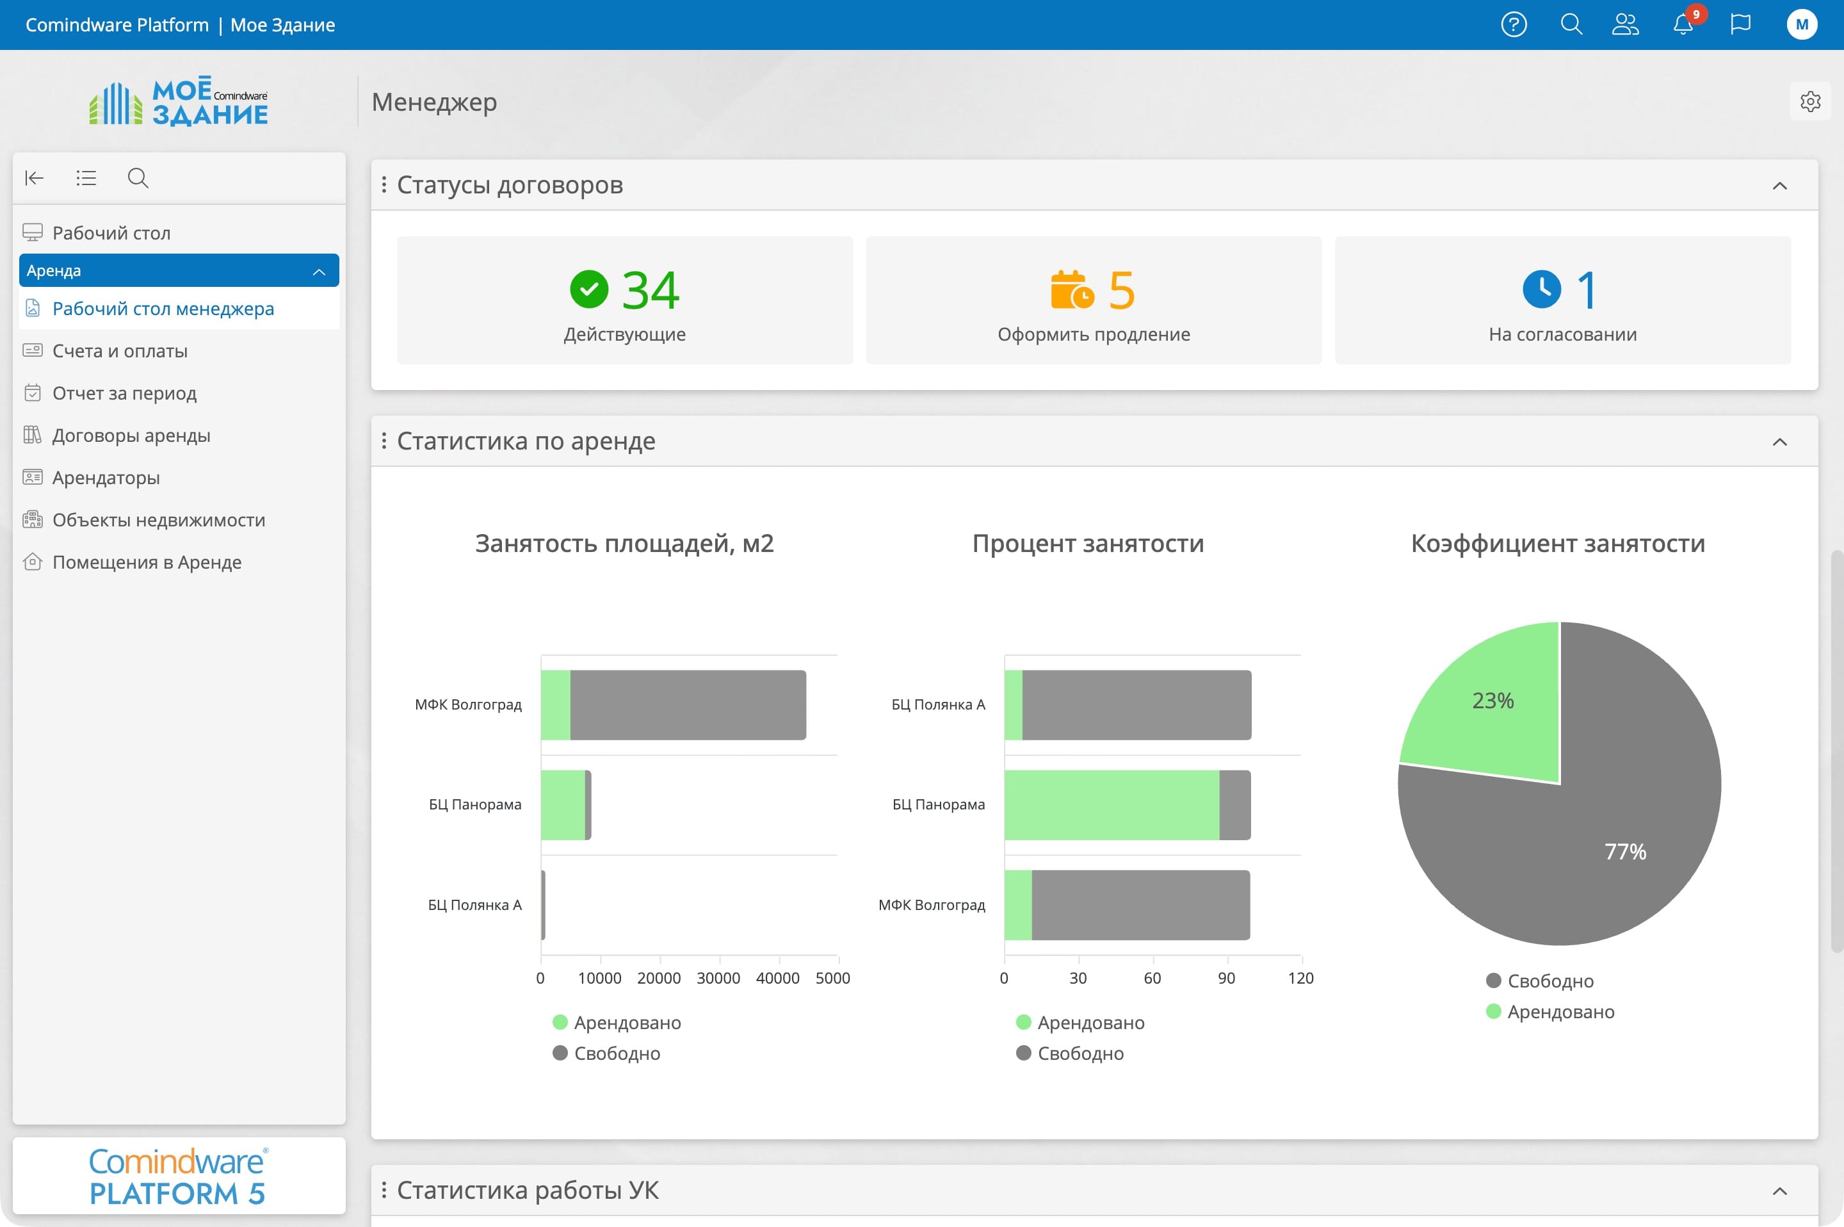Open the help question mark icon
This screenshot has height=1227, width=1844.
pyautogui.click(x=1513, y=24)
